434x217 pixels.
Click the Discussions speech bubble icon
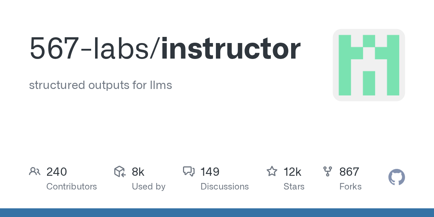[x=188, y=171]
